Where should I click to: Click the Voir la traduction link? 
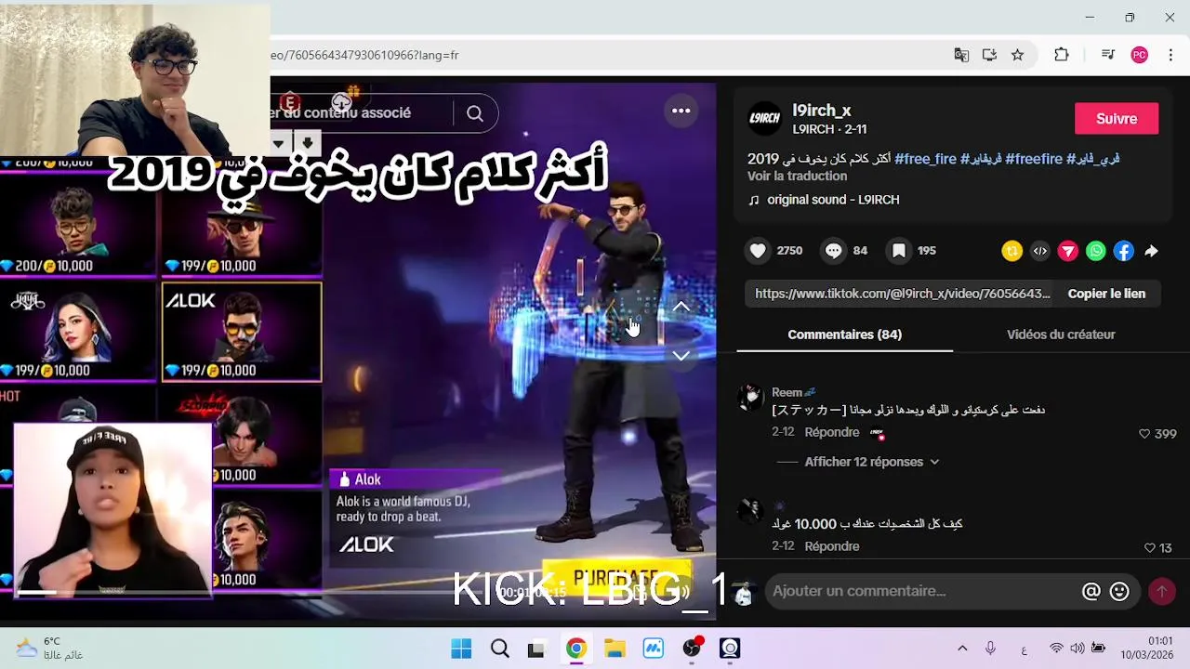pyautogui.click(x=797, y=177)
